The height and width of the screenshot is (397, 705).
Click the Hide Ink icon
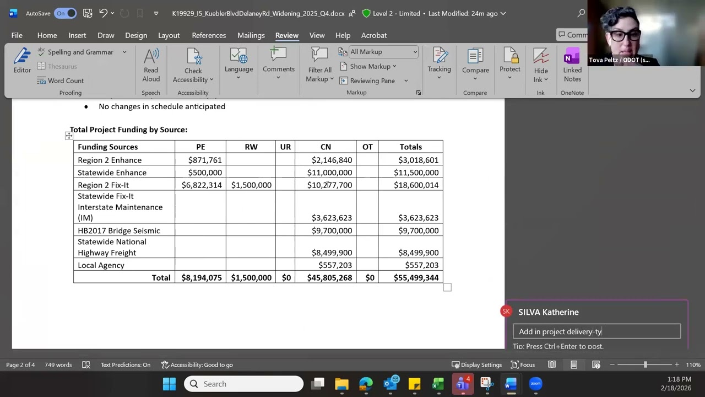[541, 56]
